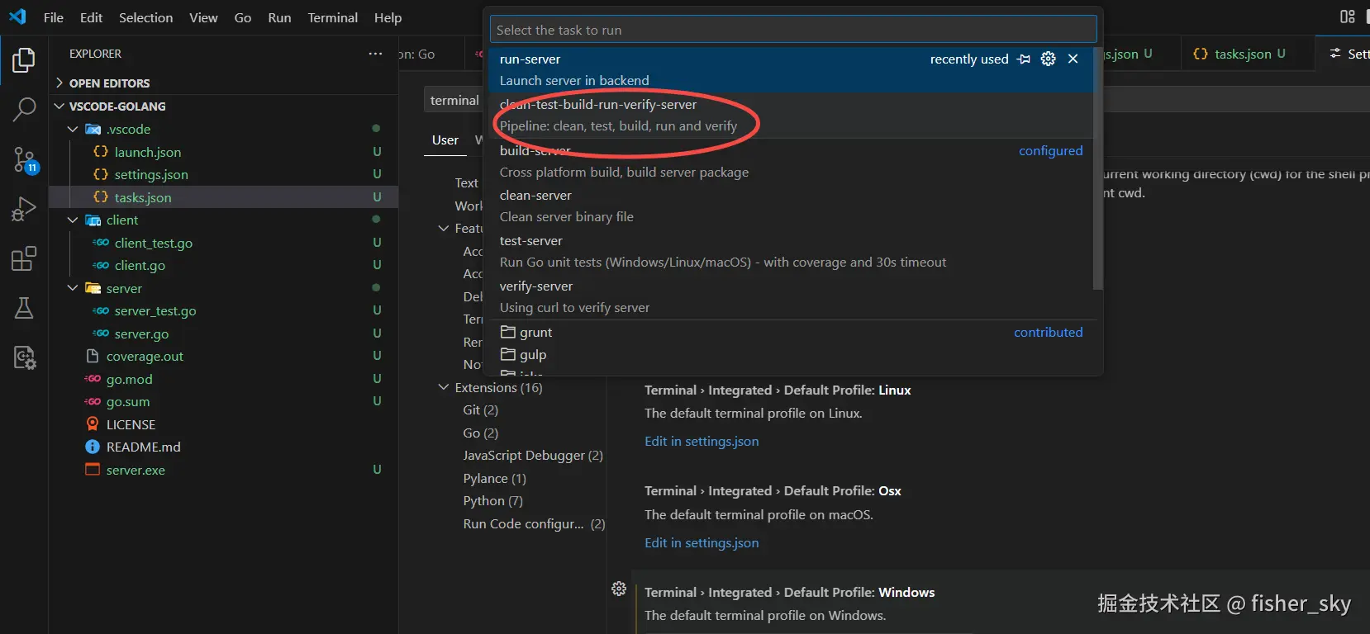Open the File menu

pyautogui.click(x=54, y=17)
